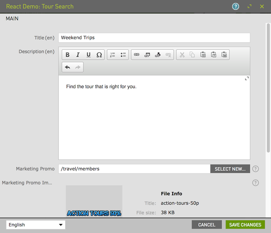The image size is (271, 233).
Task: Click the File Info heading
Action: [172, 193]
